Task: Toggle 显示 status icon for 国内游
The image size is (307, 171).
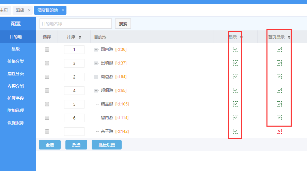Action: pyautogui.click(x=235, y=49)
